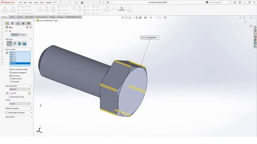Select the variable size fillet type

pos(14,44)
